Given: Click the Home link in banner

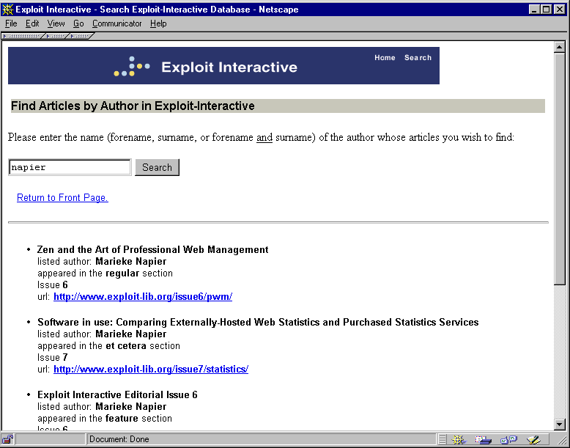Looking at the screenshot, I should click(x=385, y=57).
